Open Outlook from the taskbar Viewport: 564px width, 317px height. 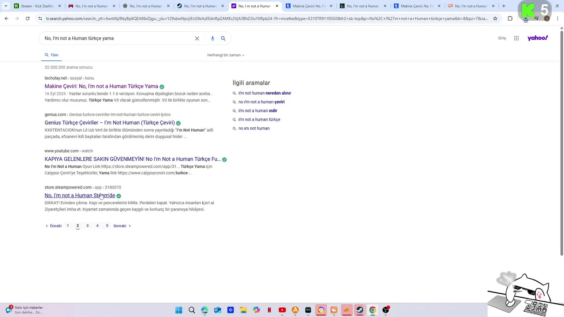click(x=217, y=310)
